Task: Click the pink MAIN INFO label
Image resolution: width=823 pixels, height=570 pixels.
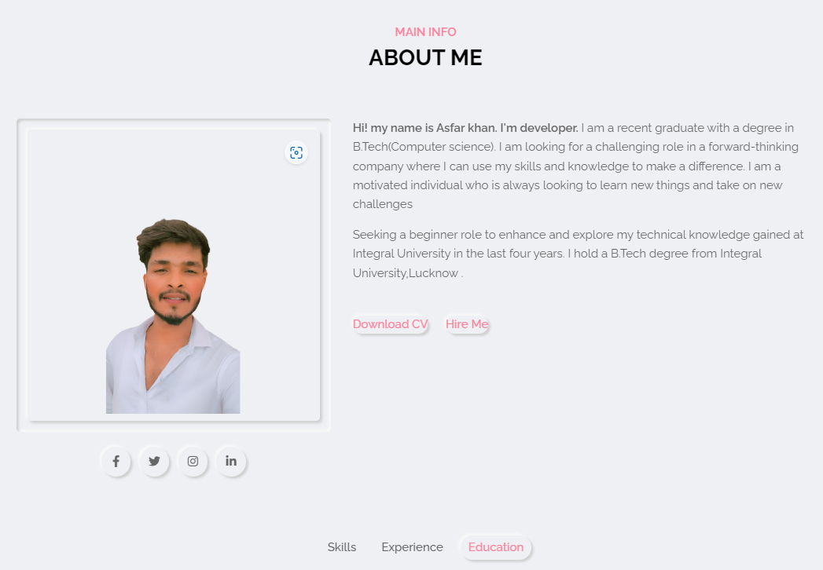Action: pyautogui.click(x=425, y=32)
